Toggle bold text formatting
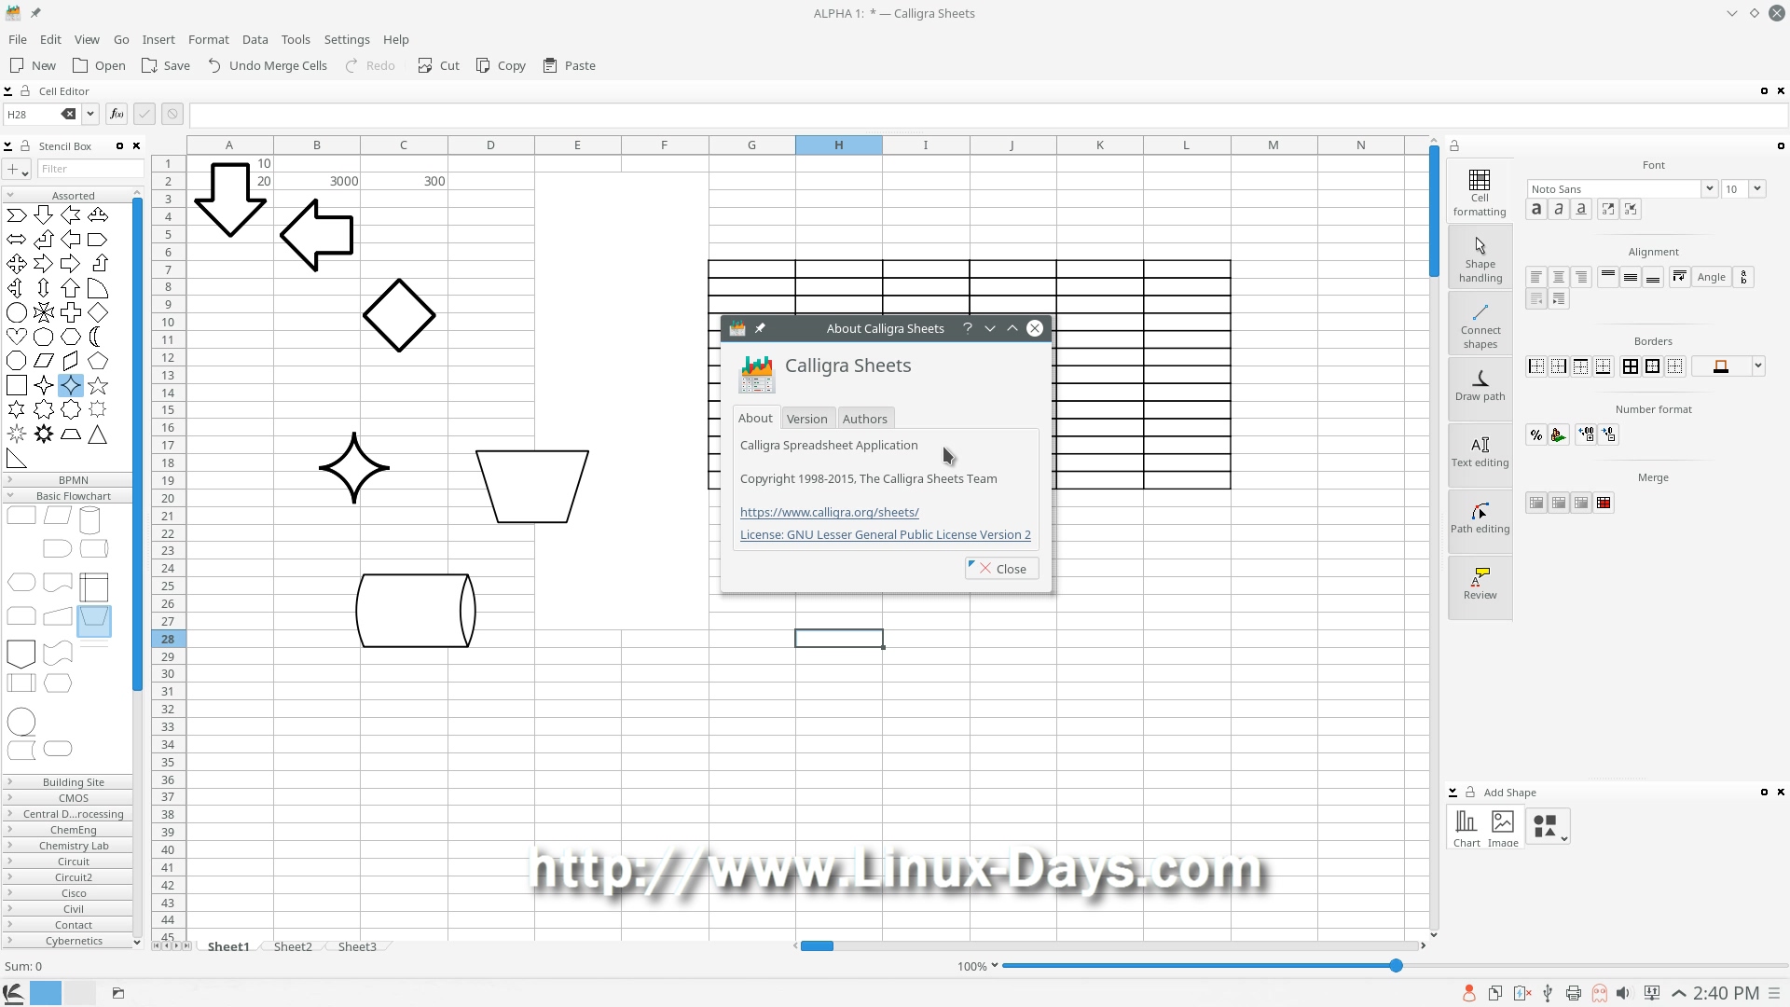Image resolution: width=1790 pixels, height=1007 pixels. (x=1536, y=209)
